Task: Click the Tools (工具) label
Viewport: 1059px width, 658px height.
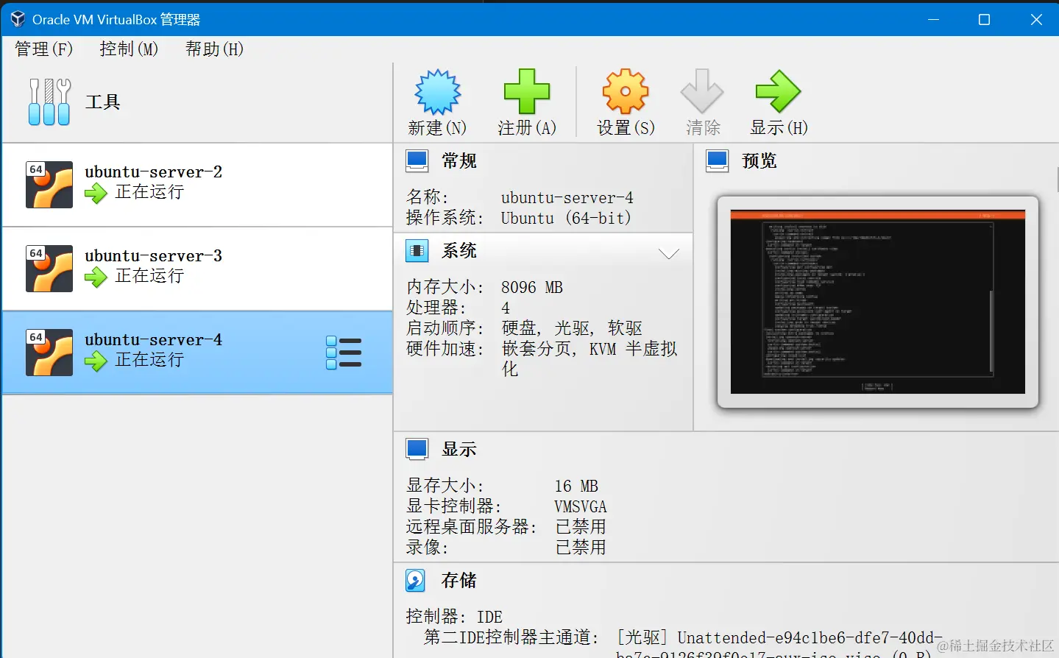Action: click(103, 102)
